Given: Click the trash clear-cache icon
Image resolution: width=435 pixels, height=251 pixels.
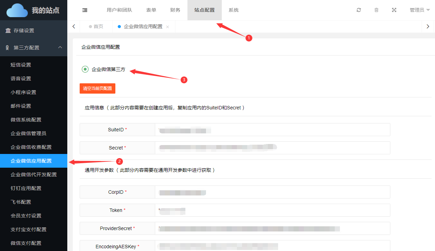Looking at the screenshot, I should pyautogui.click(x=376, y=10).
